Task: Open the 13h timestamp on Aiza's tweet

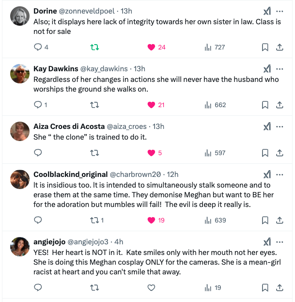Action: (x=158, y=127)
